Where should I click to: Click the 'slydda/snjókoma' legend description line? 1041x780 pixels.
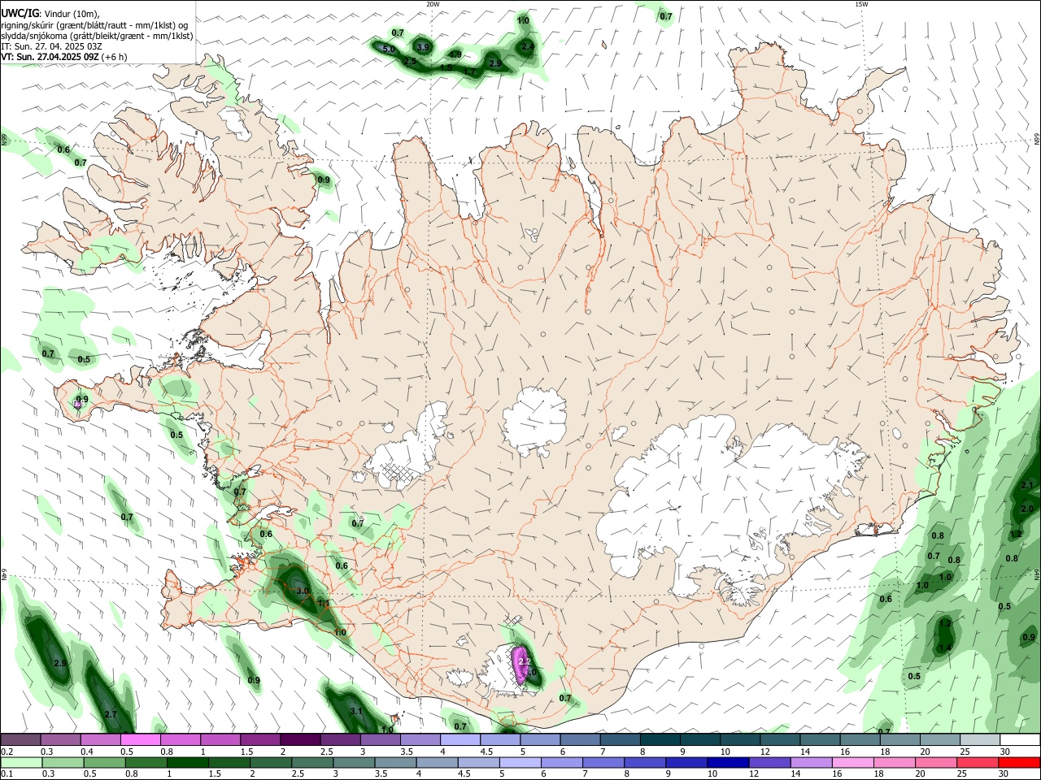pos(97,36)
